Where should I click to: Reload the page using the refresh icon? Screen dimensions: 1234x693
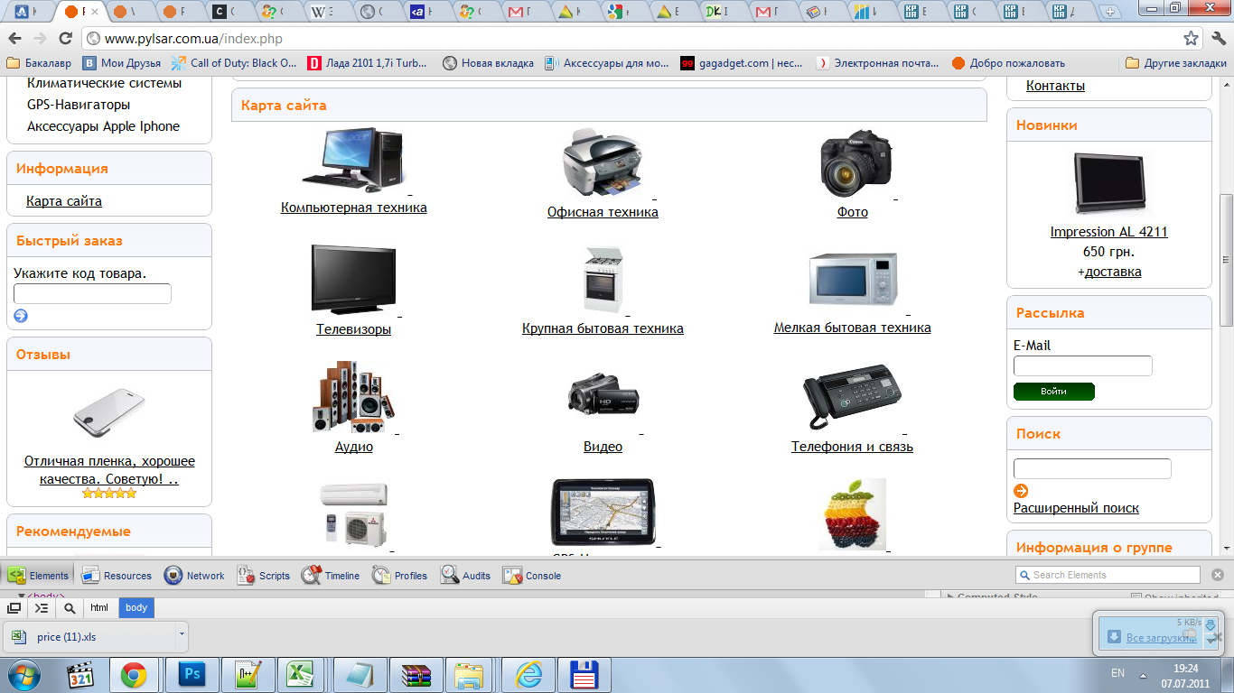click(x=65, y=39)
